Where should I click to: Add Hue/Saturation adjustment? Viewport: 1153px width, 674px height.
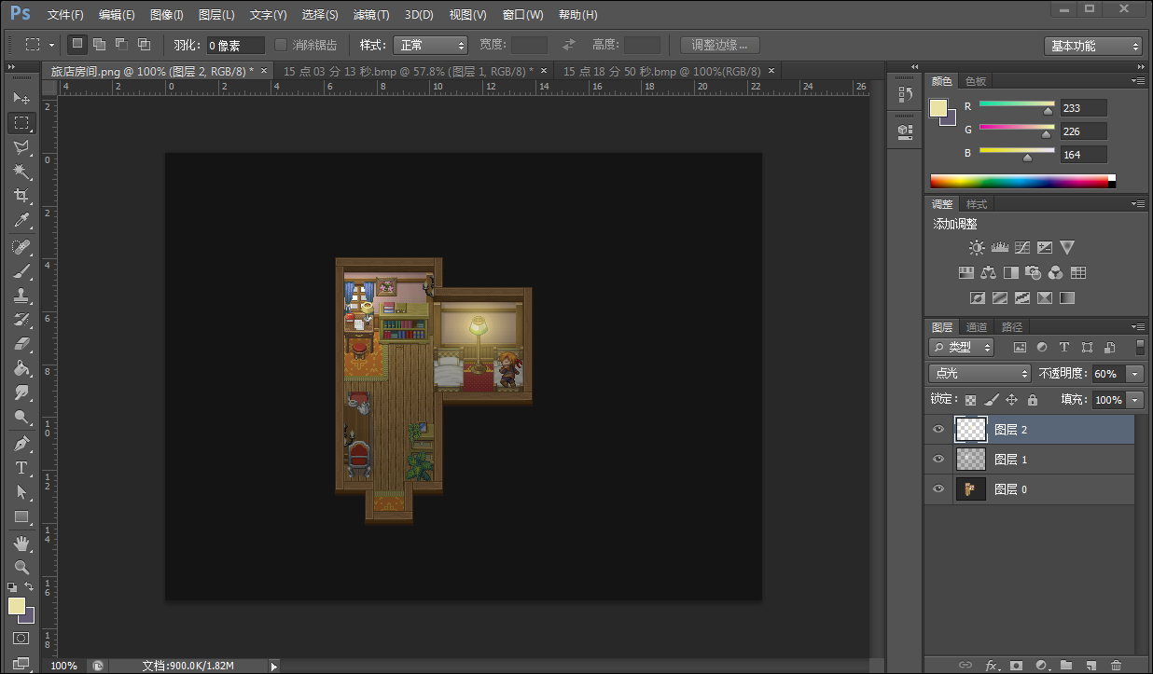[x=966, y=273]
